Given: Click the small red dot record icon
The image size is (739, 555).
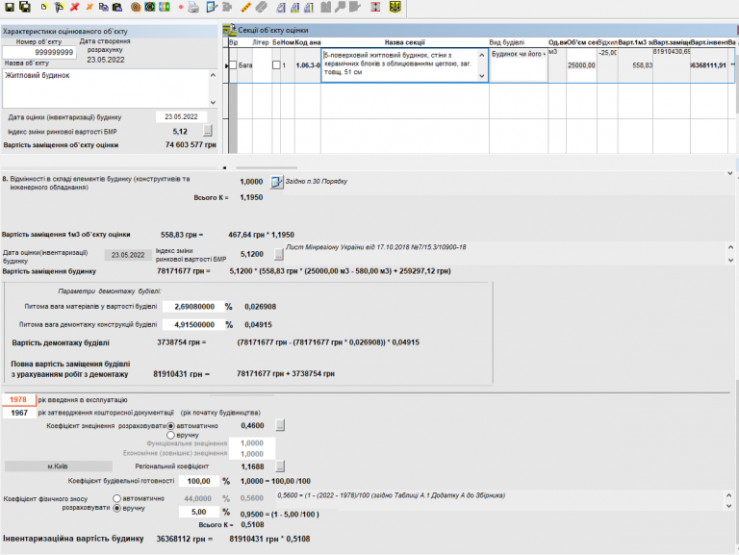Looking at the screenshot, I should pyautogui.click(x=181, y=7).
